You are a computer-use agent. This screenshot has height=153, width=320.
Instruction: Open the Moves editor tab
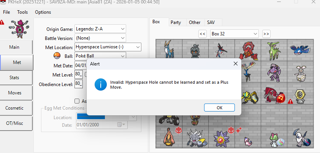(14, 93)
